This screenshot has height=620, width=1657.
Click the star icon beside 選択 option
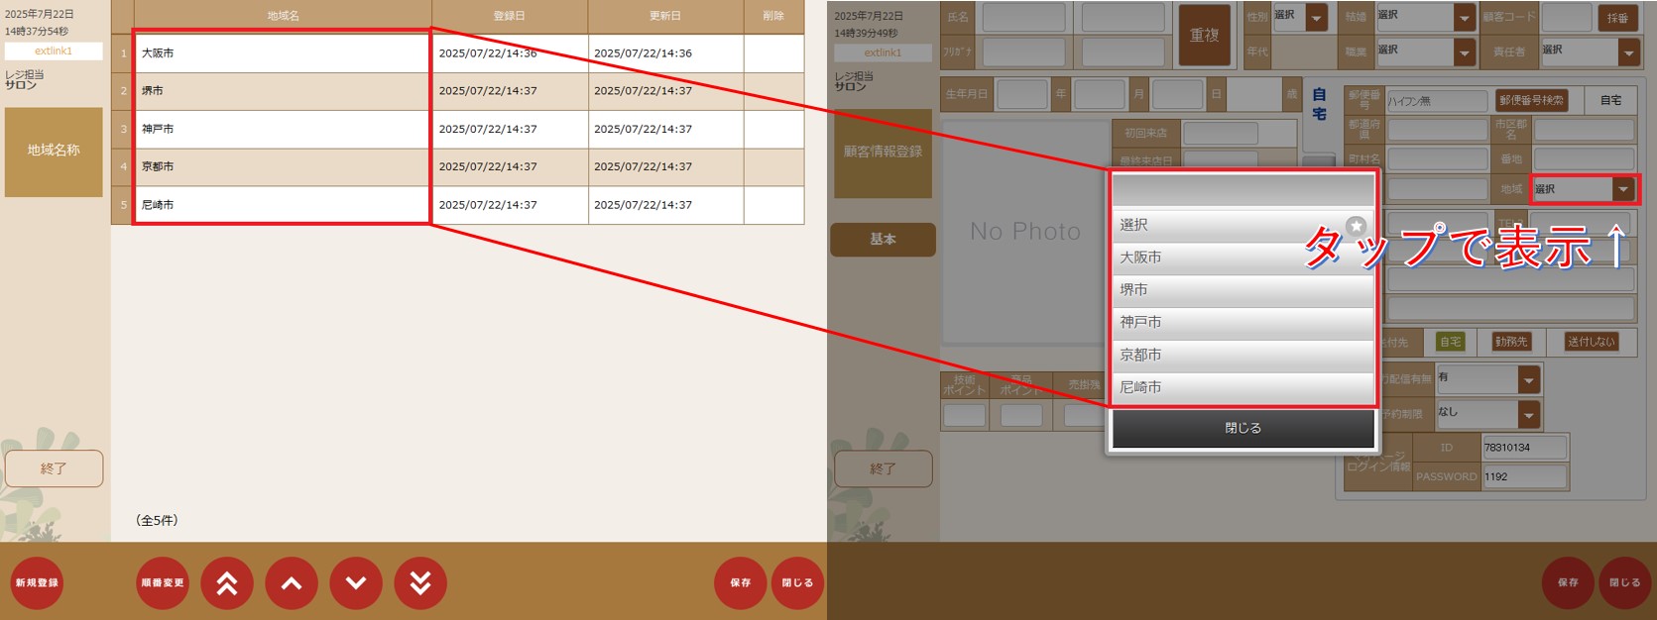(1356, 226)
